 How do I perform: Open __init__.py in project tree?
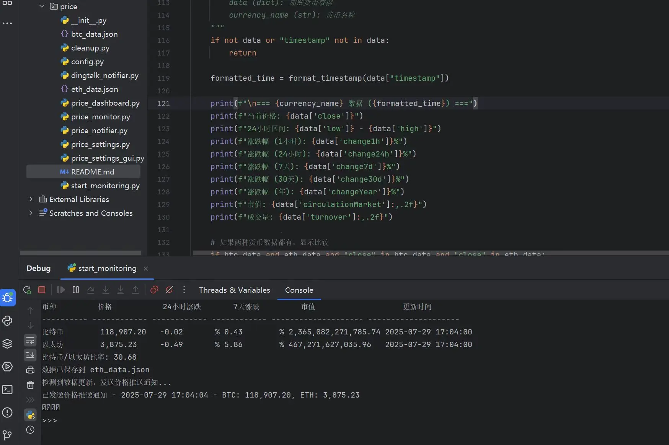click(x=83, y=20)
